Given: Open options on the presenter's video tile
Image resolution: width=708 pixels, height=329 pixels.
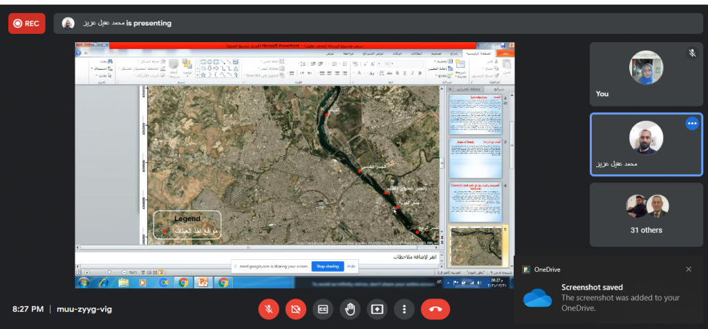Looking at the screenshot, I should point(691,124).
